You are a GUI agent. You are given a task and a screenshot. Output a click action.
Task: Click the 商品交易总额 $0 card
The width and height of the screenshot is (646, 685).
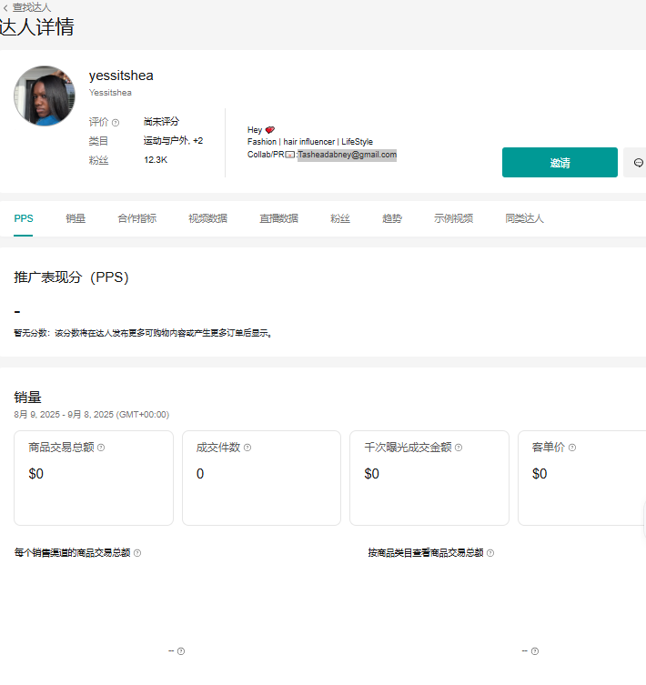click(94, 478)
